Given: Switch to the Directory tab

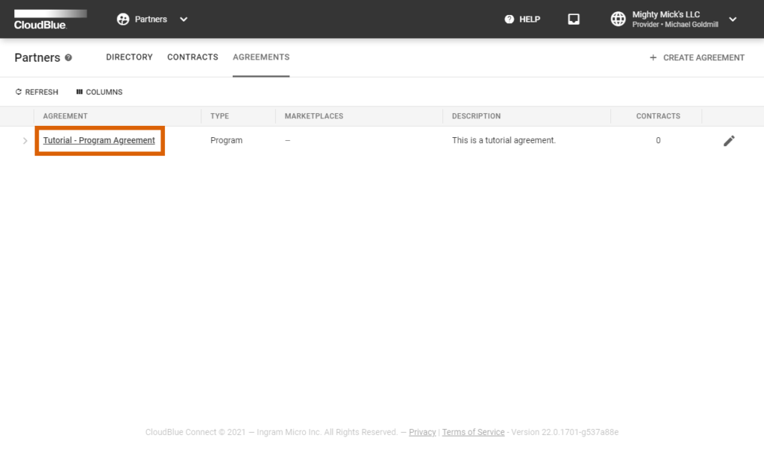Looking at the screenshot, I should [x=129, y=57].
